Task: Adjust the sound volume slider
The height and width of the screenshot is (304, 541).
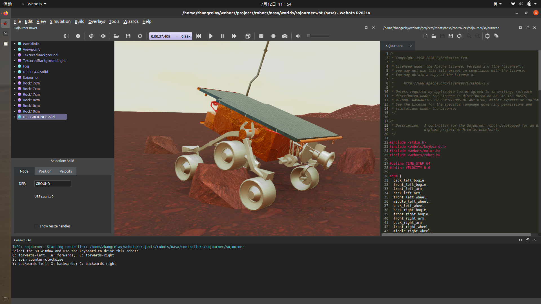Action: tap(309, 36)
